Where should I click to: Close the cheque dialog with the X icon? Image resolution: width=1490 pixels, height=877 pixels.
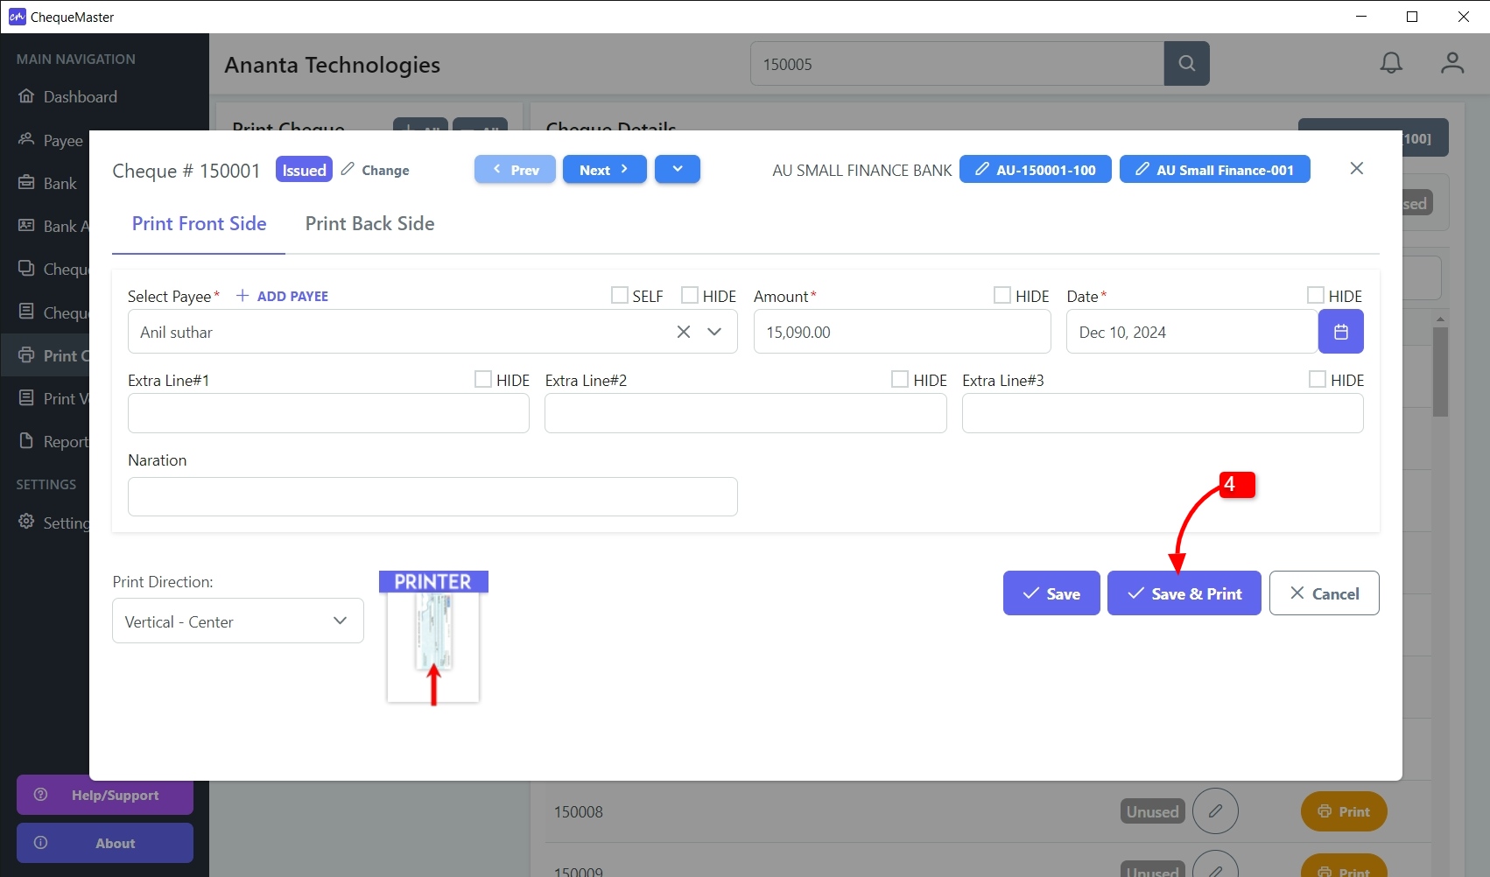[x=1356, y=168]
